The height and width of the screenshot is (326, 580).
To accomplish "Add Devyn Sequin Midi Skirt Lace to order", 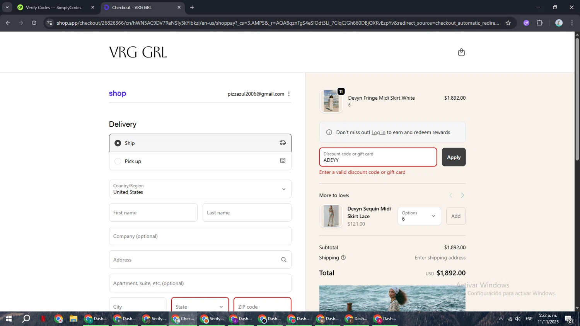I will coord(456,216).
